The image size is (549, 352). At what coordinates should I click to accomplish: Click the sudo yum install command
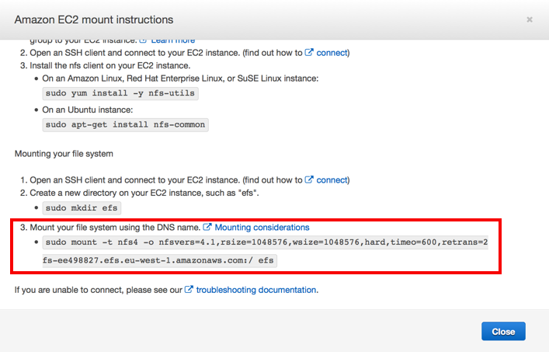120,93
